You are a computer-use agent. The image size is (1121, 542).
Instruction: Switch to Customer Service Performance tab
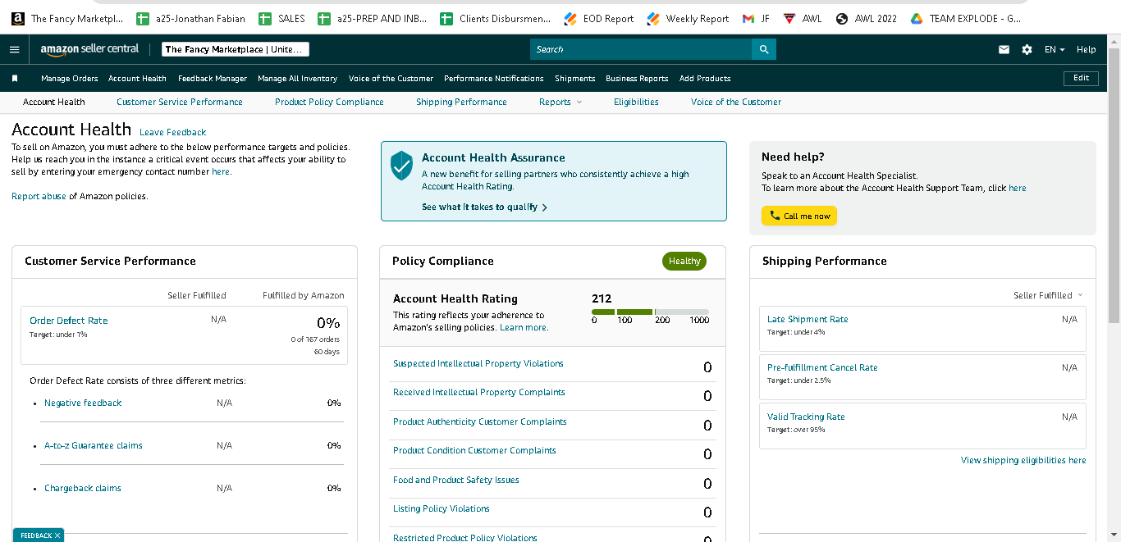point(180,102)
